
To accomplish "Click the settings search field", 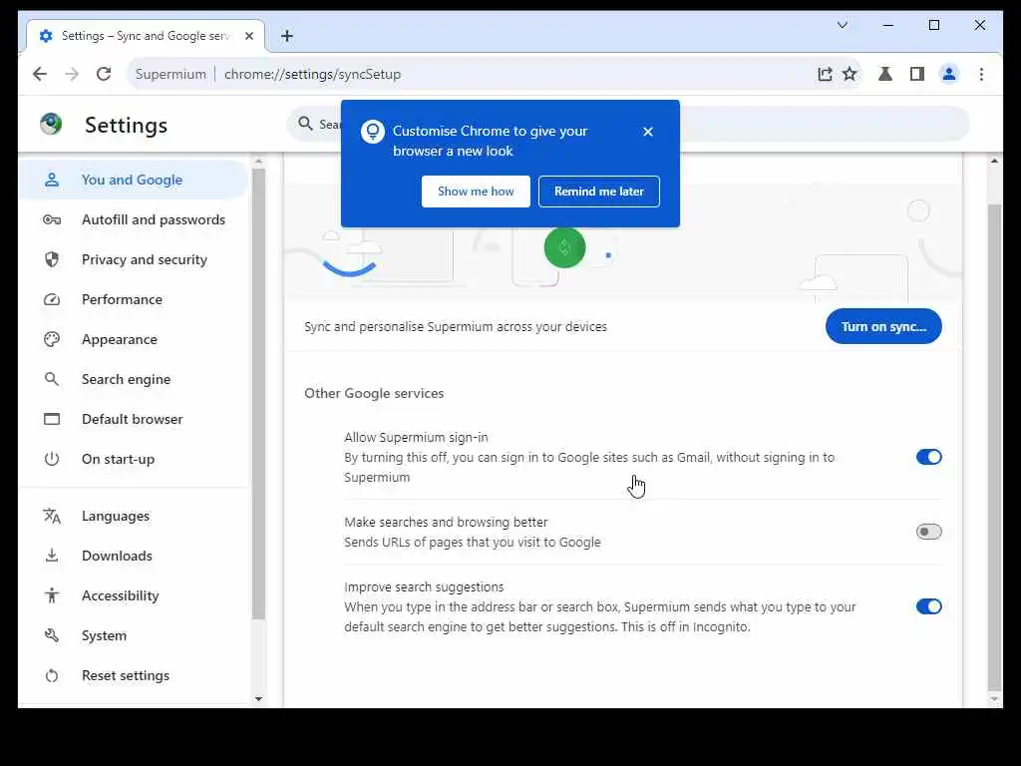I will [x=628, y=123].
